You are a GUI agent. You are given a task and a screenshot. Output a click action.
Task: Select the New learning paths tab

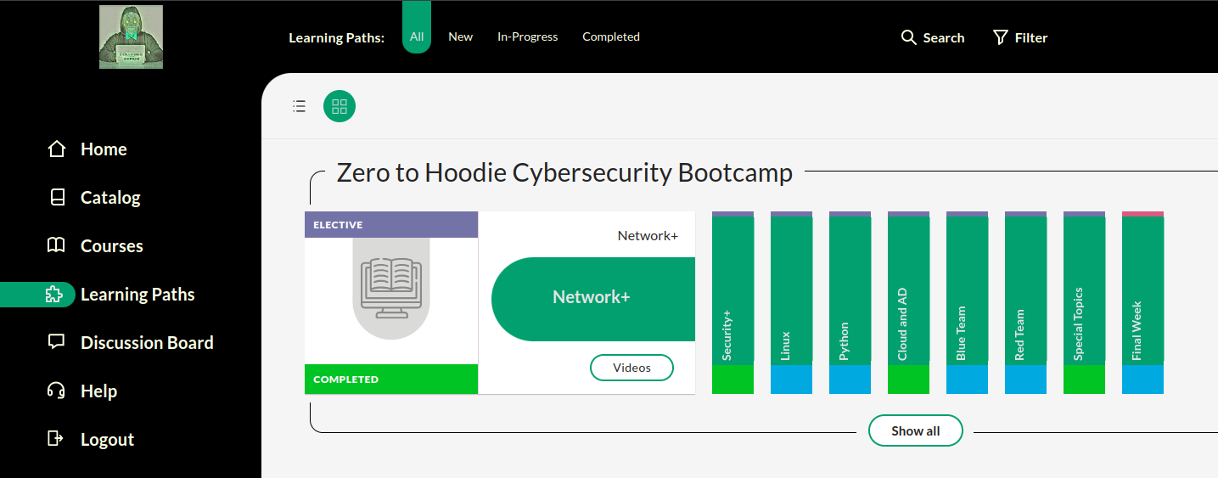(461, 37)
